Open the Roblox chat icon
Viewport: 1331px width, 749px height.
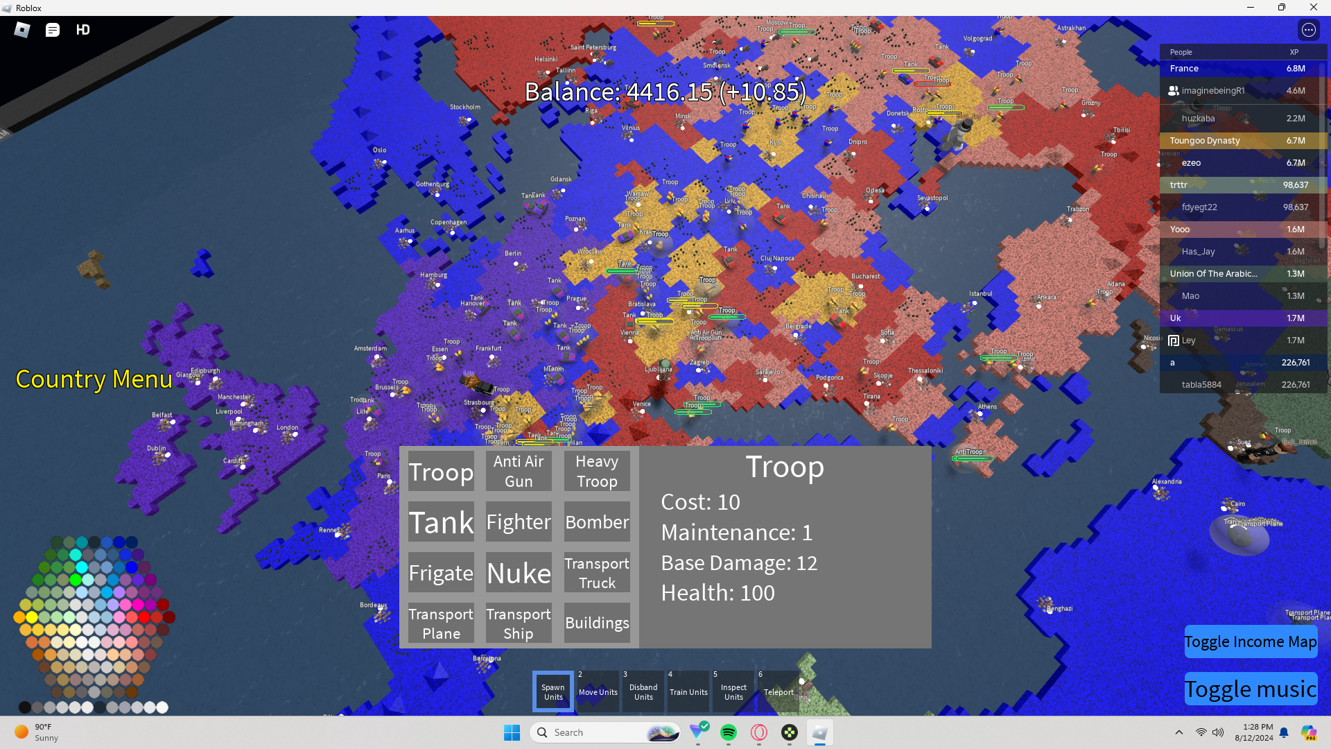coord(53,30)
